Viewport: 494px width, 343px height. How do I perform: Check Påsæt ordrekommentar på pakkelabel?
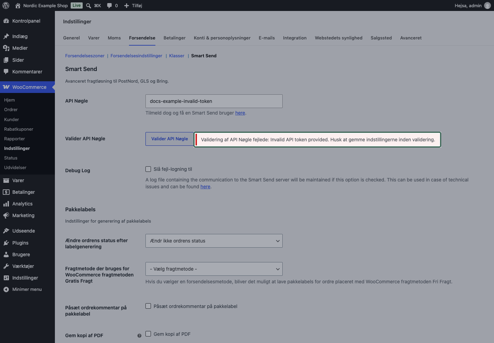pos(148,306)
